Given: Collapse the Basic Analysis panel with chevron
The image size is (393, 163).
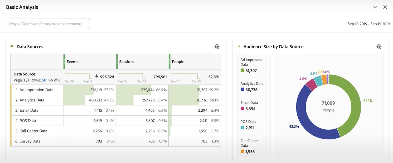Looking at the screenshot, I should click(x=375, y=7).
